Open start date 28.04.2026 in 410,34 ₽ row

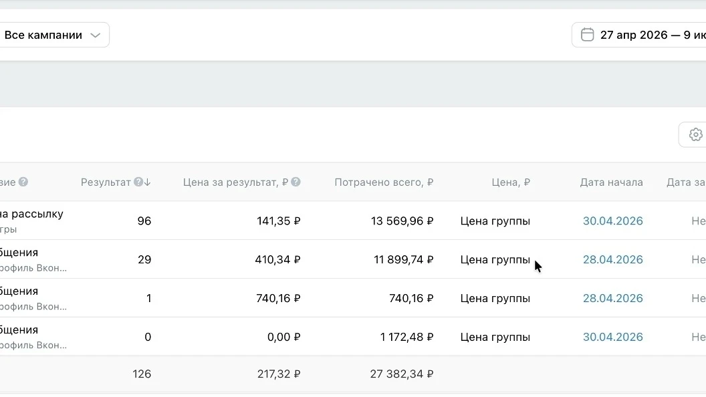[613, 260]
